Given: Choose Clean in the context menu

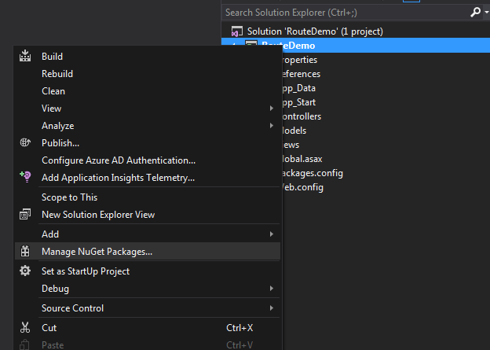Looking at the screenshot, I should coord(53,91).
